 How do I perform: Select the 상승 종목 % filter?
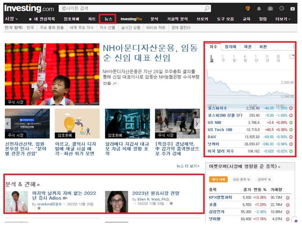(241, 179)
